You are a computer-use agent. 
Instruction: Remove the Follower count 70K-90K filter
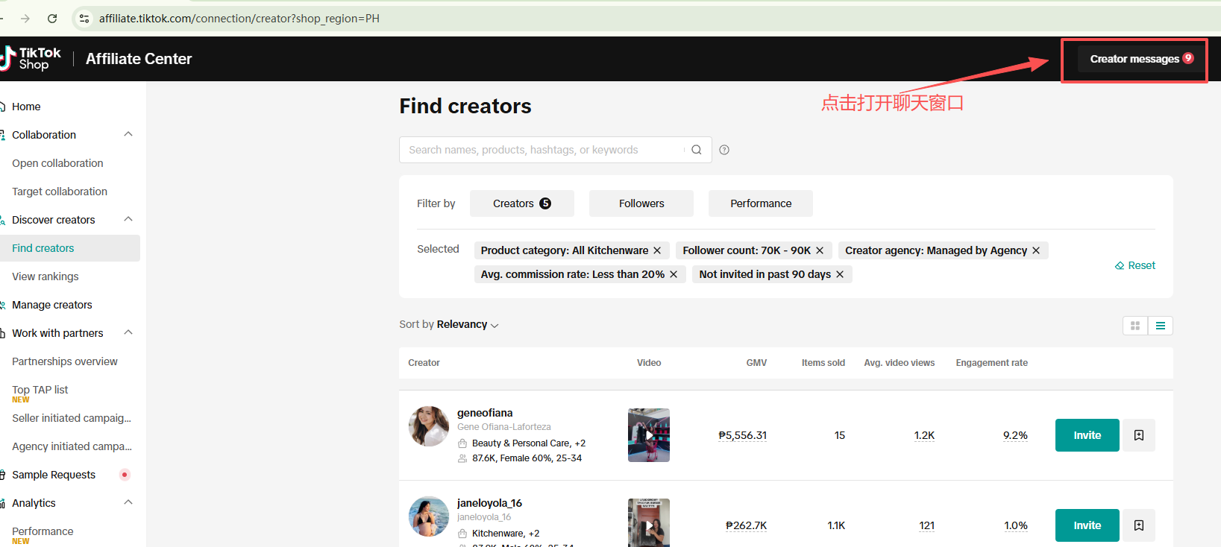pyautogui.click(x=820, y=250)
